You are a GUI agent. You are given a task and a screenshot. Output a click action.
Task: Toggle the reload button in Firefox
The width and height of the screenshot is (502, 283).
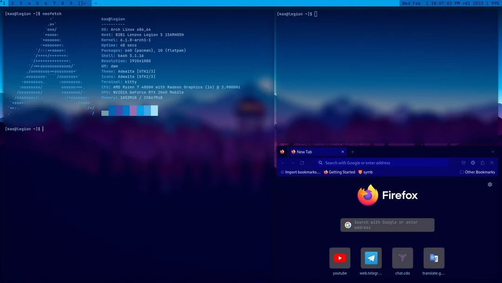pyautogui.click(x=302, y=162)
